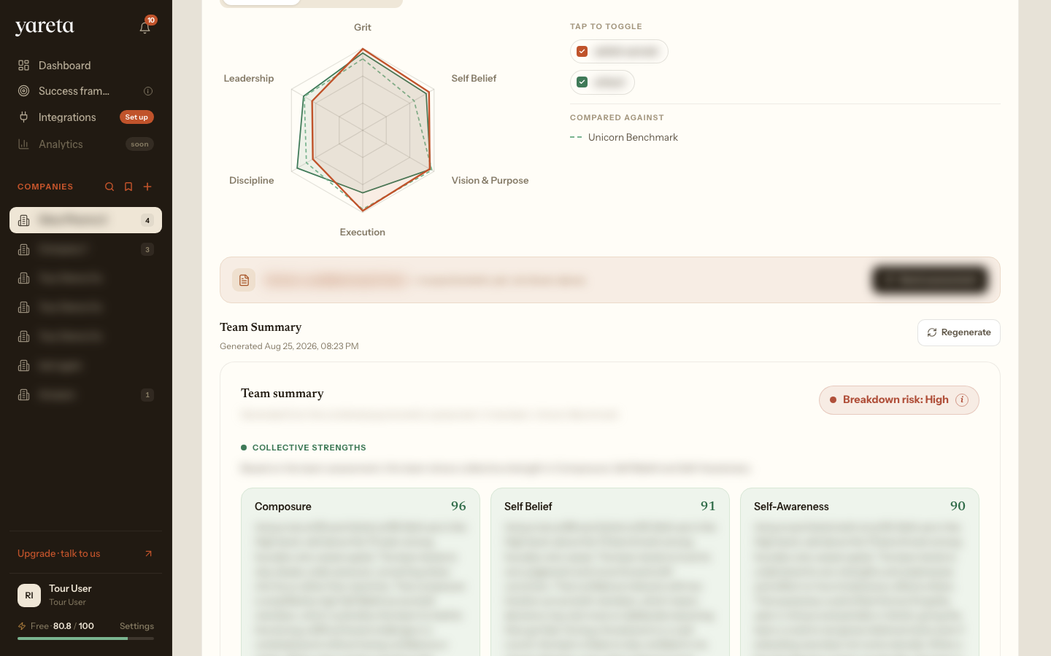
Task: Click the Breakdown risk: High badge
Action: (899, 400)
